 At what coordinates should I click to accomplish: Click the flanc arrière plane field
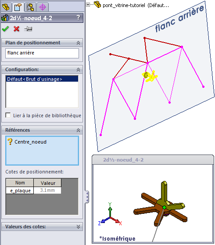(x=42, y=53)
